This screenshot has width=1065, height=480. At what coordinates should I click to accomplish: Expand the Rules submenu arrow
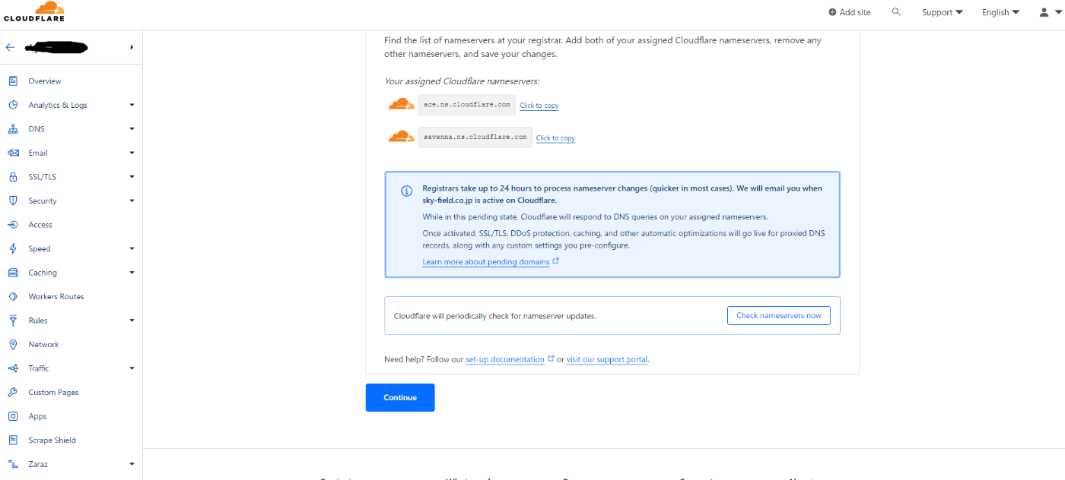click(x=132, y=321)
